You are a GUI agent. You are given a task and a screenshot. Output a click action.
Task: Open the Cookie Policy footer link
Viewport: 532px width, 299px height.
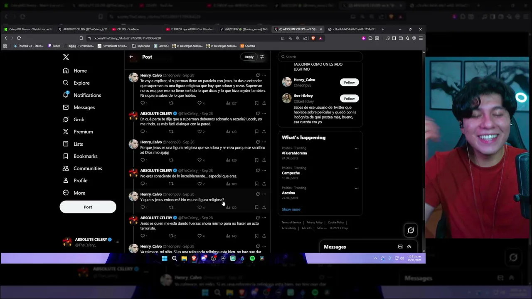point(336,223)
